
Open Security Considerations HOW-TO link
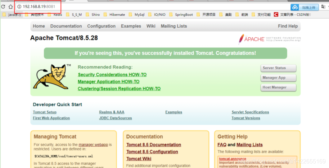pyautogui.click(x=112, y=75)
